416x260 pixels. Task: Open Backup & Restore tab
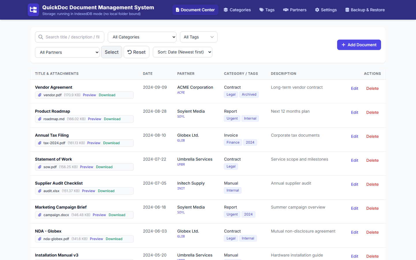[x=365, y=10]
